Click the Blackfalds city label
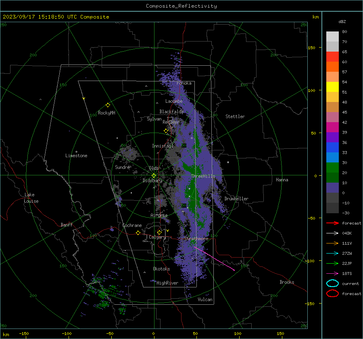 [x=171, y=112]
